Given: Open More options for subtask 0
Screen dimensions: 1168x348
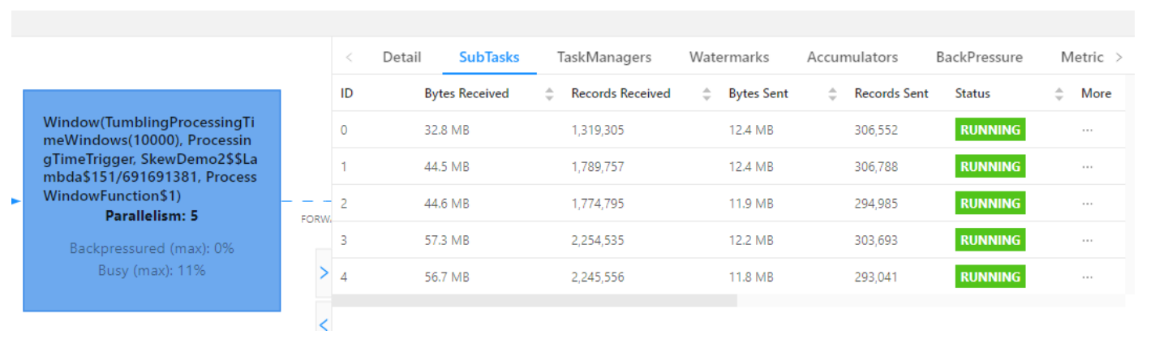Looking at the screenshot, I should point(1087,130).
